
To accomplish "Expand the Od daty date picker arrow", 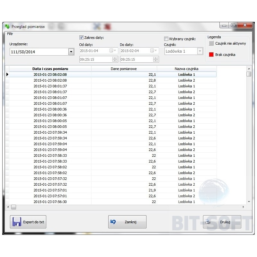I will point(115,50).
